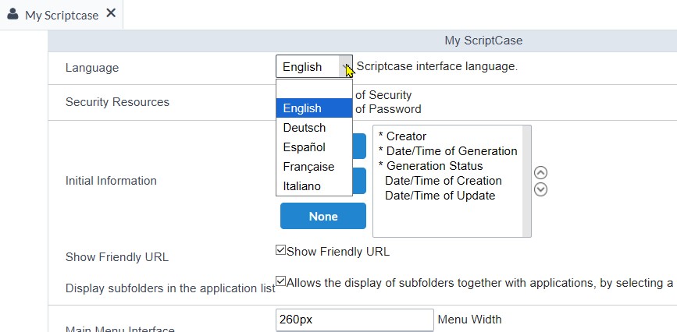The height and width of the screenshot is (332, 677).
Task: Choose Deutsch from language list
Action: point(314,128)
